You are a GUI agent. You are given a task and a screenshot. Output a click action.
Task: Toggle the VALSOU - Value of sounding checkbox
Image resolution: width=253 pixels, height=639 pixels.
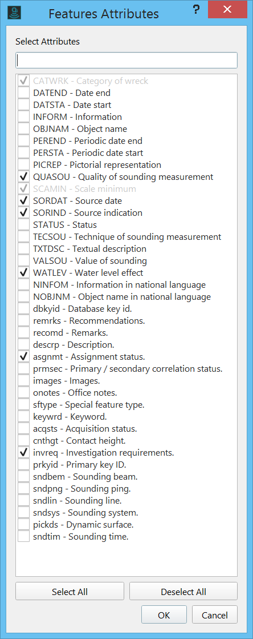click(24, 261)
